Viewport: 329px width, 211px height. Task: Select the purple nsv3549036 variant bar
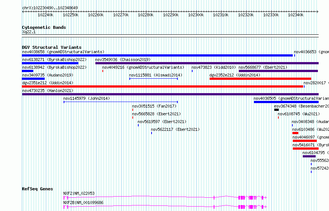tap(207, 63)
